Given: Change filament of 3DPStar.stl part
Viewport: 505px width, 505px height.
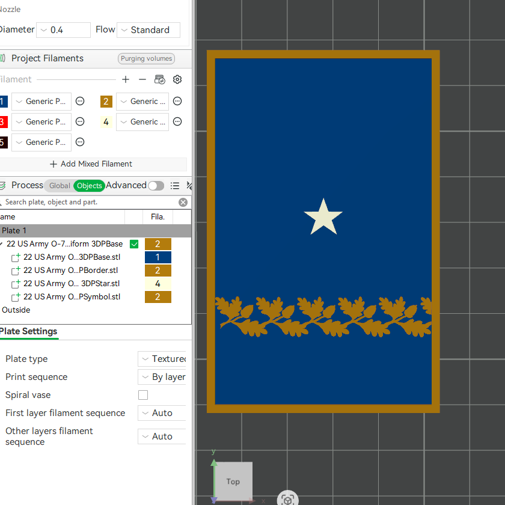Looking at the screenshot, I should click(x=158, y=284).
